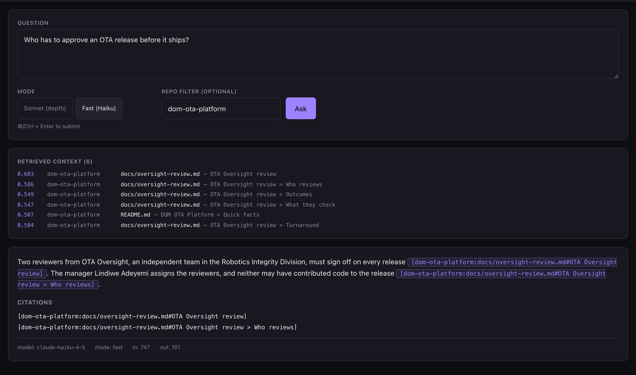Focus the question text area
Viewport: 636px width, 375px height.
pyautogui.click(x=318, y=54)
